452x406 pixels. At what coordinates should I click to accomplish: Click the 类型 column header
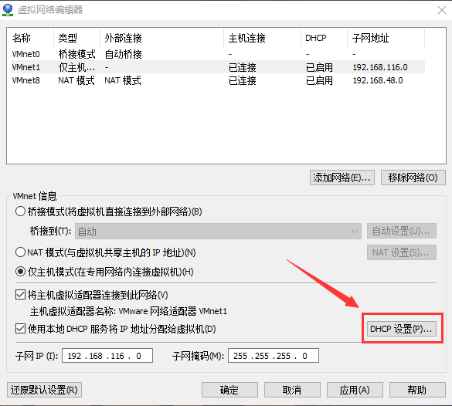(76, 38)
